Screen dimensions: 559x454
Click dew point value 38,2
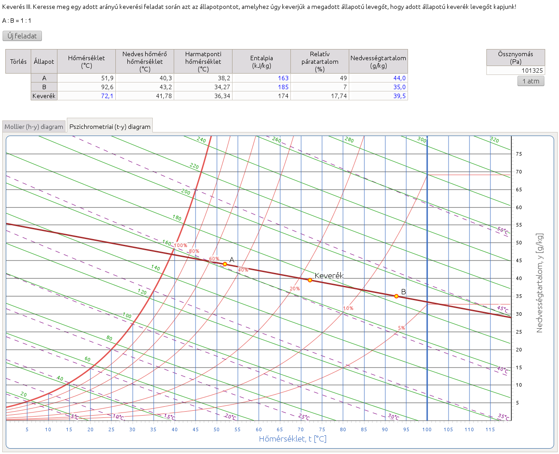[x=203, y=78]
